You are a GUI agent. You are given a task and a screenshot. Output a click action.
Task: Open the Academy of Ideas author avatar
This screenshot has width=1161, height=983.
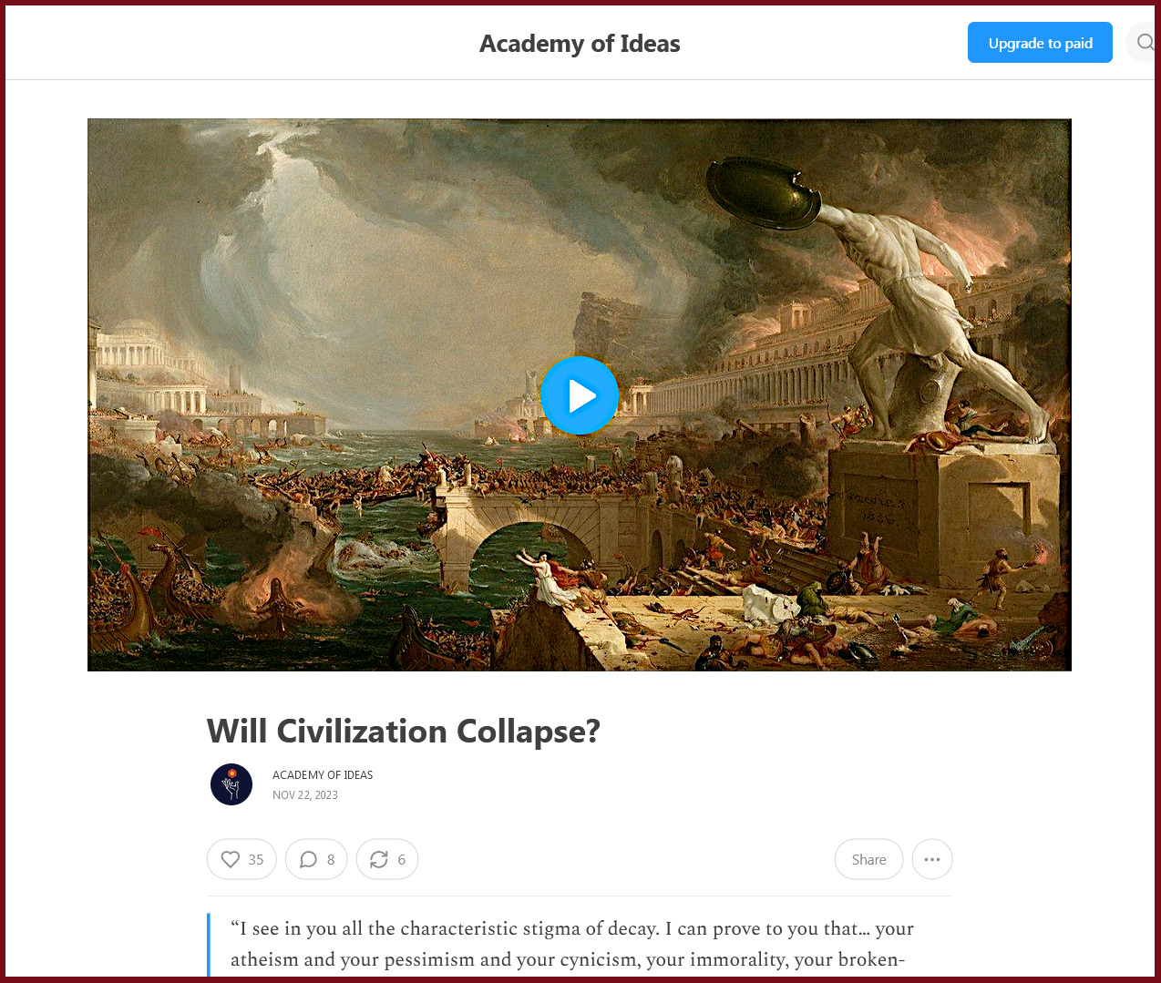[x=231, y=784]
